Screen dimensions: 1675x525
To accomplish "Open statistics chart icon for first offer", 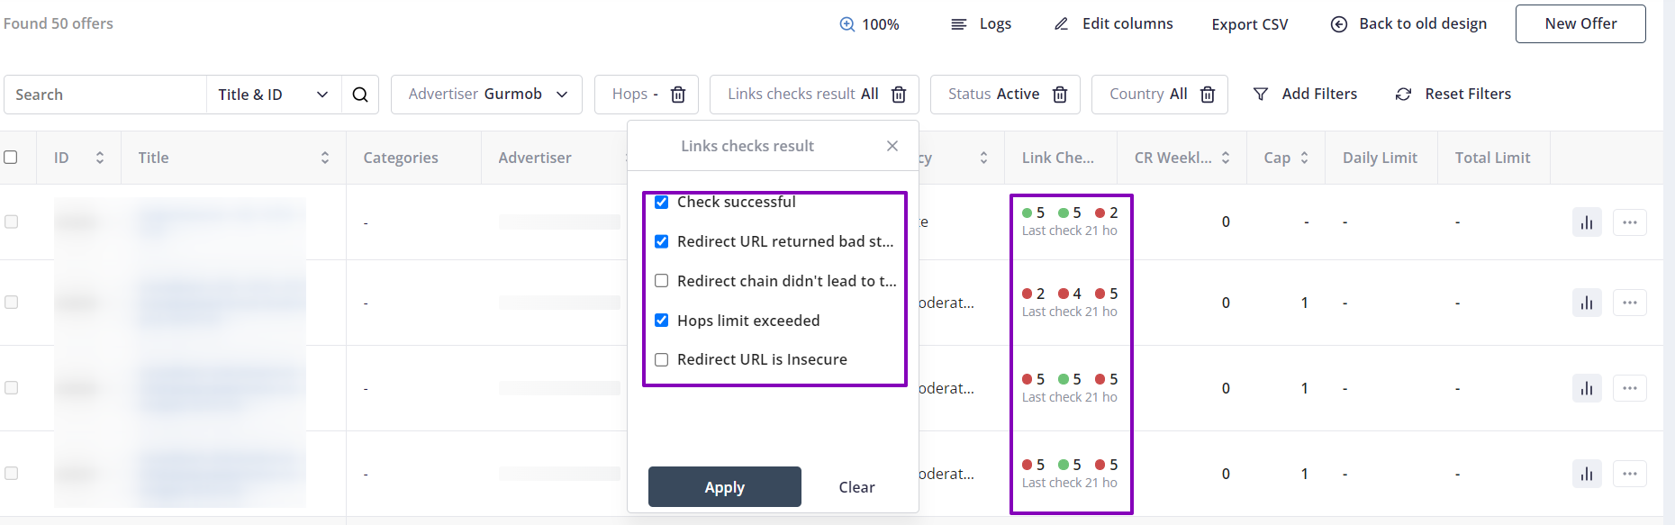I will tap(1587, 222).
